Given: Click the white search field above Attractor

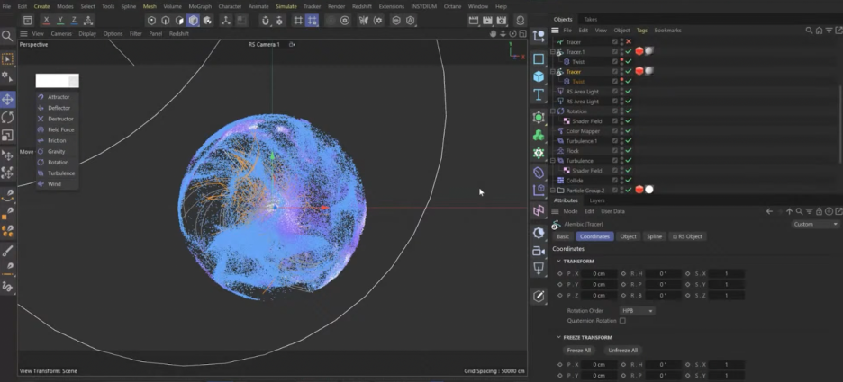Looking at the screenshot, I should (57, 81).
